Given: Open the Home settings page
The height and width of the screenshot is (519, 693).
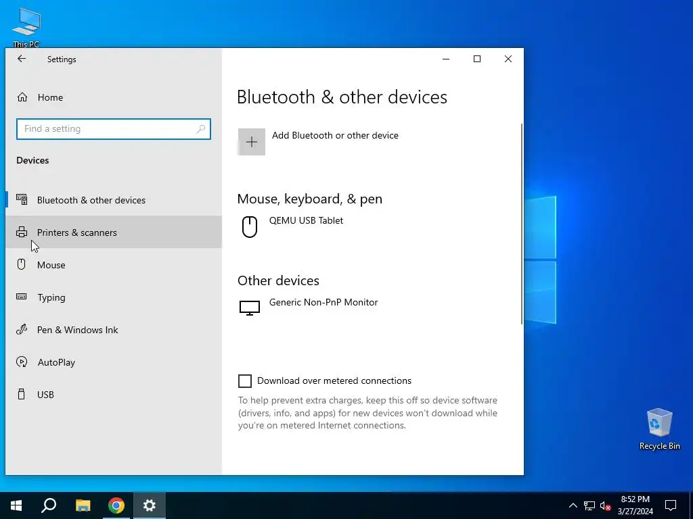Looking at the screenshot, I should click(113, 97).
